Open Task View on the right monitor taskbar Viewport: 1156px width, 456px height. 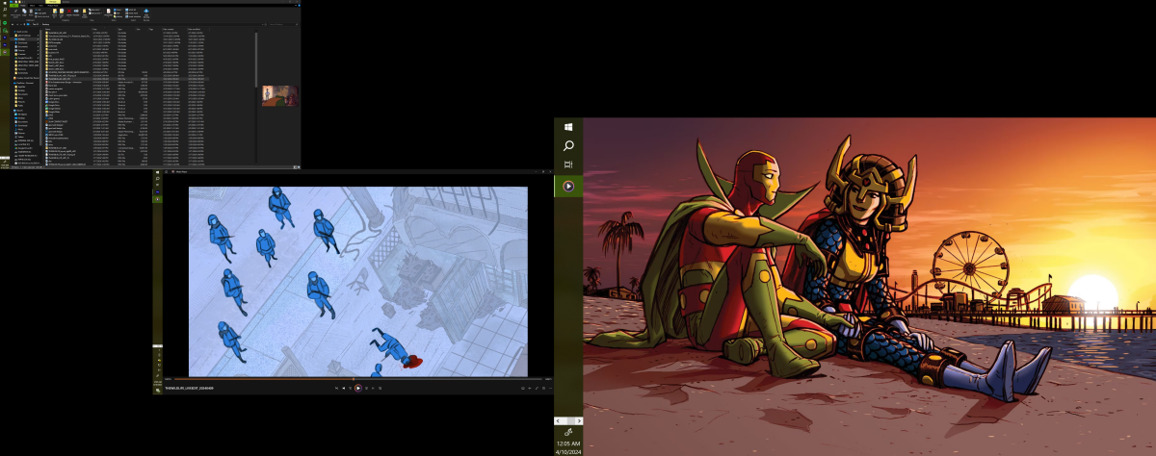(x=569, y=165)
